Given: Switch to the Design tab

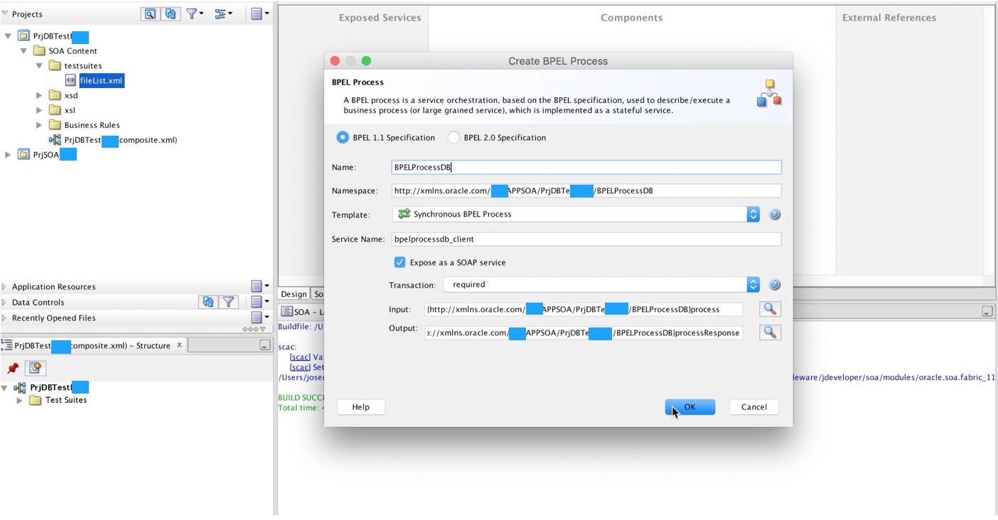Looking at the screenshot, I should (x=294, y=294).
